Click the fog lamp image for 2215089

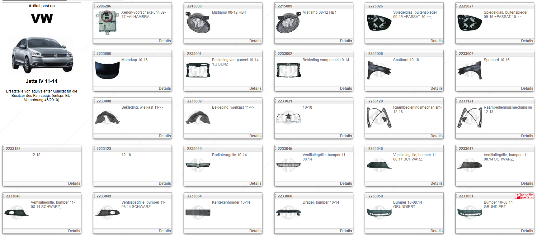tap(288, 23)
